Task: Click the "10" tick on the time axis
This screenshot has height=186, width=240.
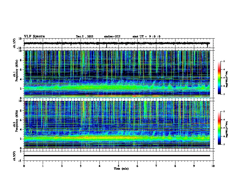Action: click(213, 166)
